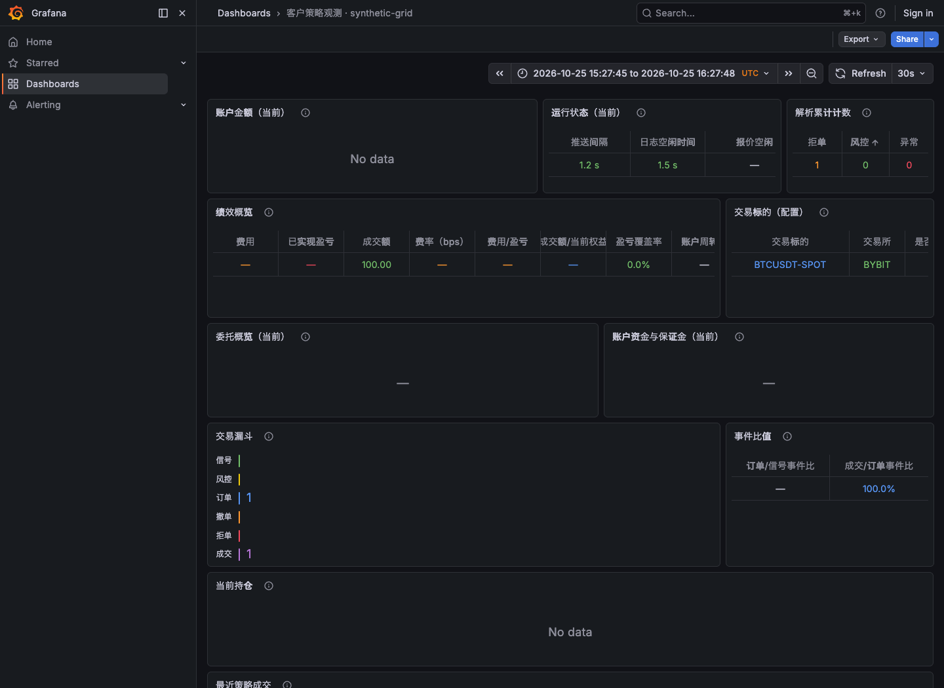Viewport: 944px width, 688px height.
Task: Show info for 账户金额（当前）panel
Action: [305, 113]
